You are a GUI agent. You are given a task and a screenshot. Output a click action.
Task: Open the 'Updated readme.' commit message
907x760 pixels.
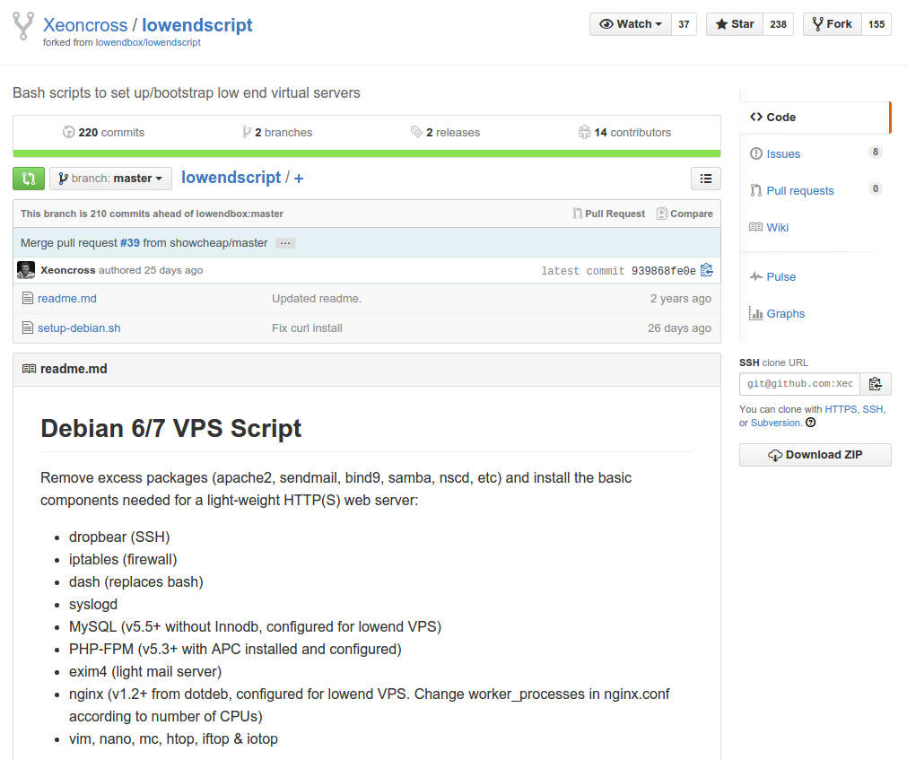[x=317, y=299]
